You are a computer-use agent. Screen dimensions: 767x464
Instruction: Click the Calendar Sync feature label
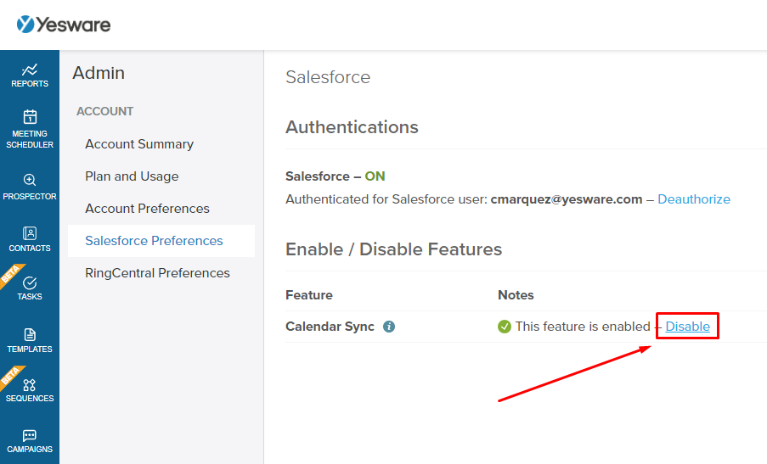330,327
